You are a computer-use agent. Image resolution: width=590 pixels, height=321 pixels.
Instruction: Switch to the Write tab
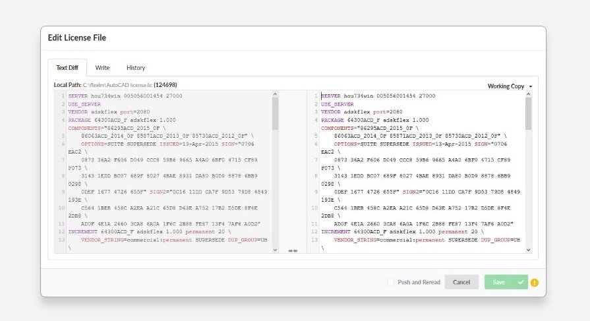click(102, 68)
